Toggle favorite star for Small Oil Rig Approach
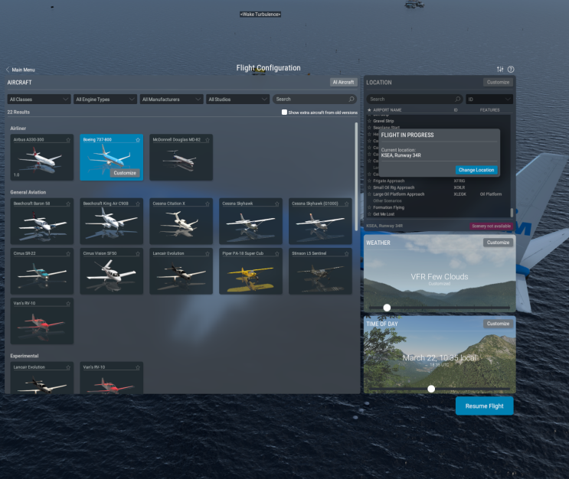Viewport: 569px width, 479px height. click(x=369, y=187)
